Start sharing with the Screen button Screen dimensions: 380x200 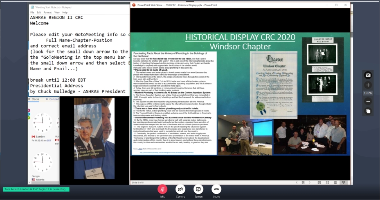pos(198,189)
